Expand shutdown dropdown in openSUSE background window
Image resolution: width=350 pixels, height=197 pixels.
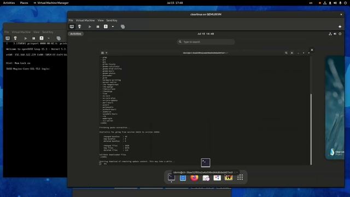49,38
